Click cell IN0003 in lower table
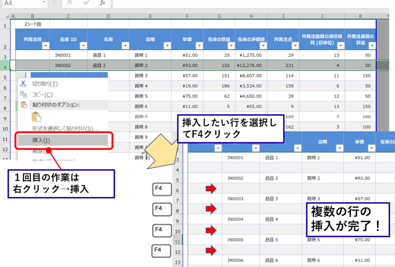Image resolution: width=395 pixels, height=267 pixels. (x=241, y=199)
